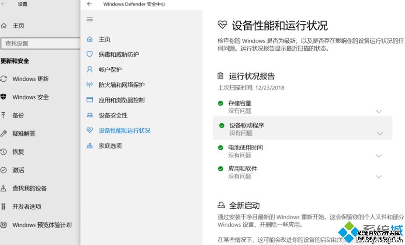Click the green check next to 设备驱动程序
The width and height of the screenshot is (405, 245).
(x=222, y=125)
